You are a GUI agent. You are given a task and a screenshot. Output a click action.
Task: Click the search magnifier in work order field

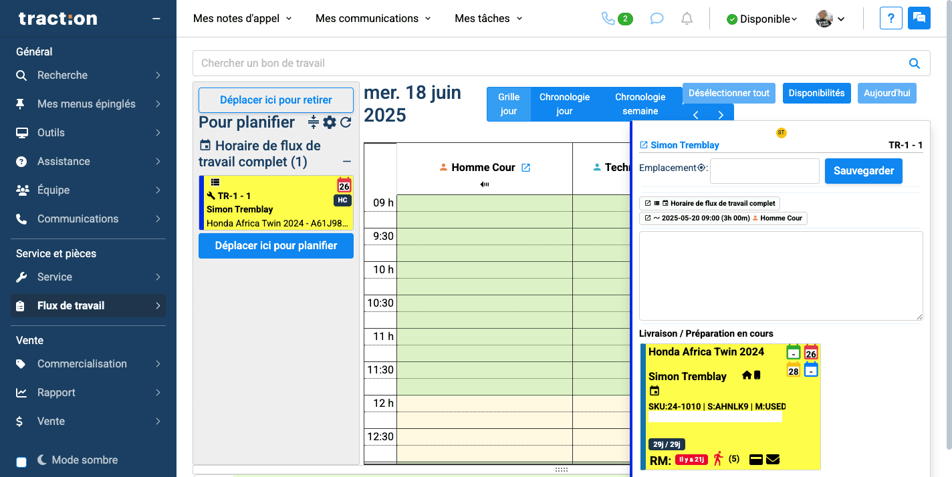[x=915, y=63]
